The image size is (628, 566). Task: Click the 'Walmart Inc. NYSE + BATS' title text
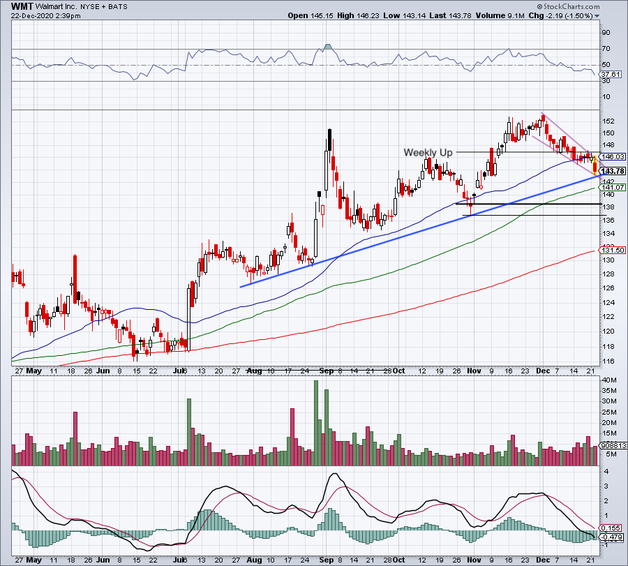point(82,7)
